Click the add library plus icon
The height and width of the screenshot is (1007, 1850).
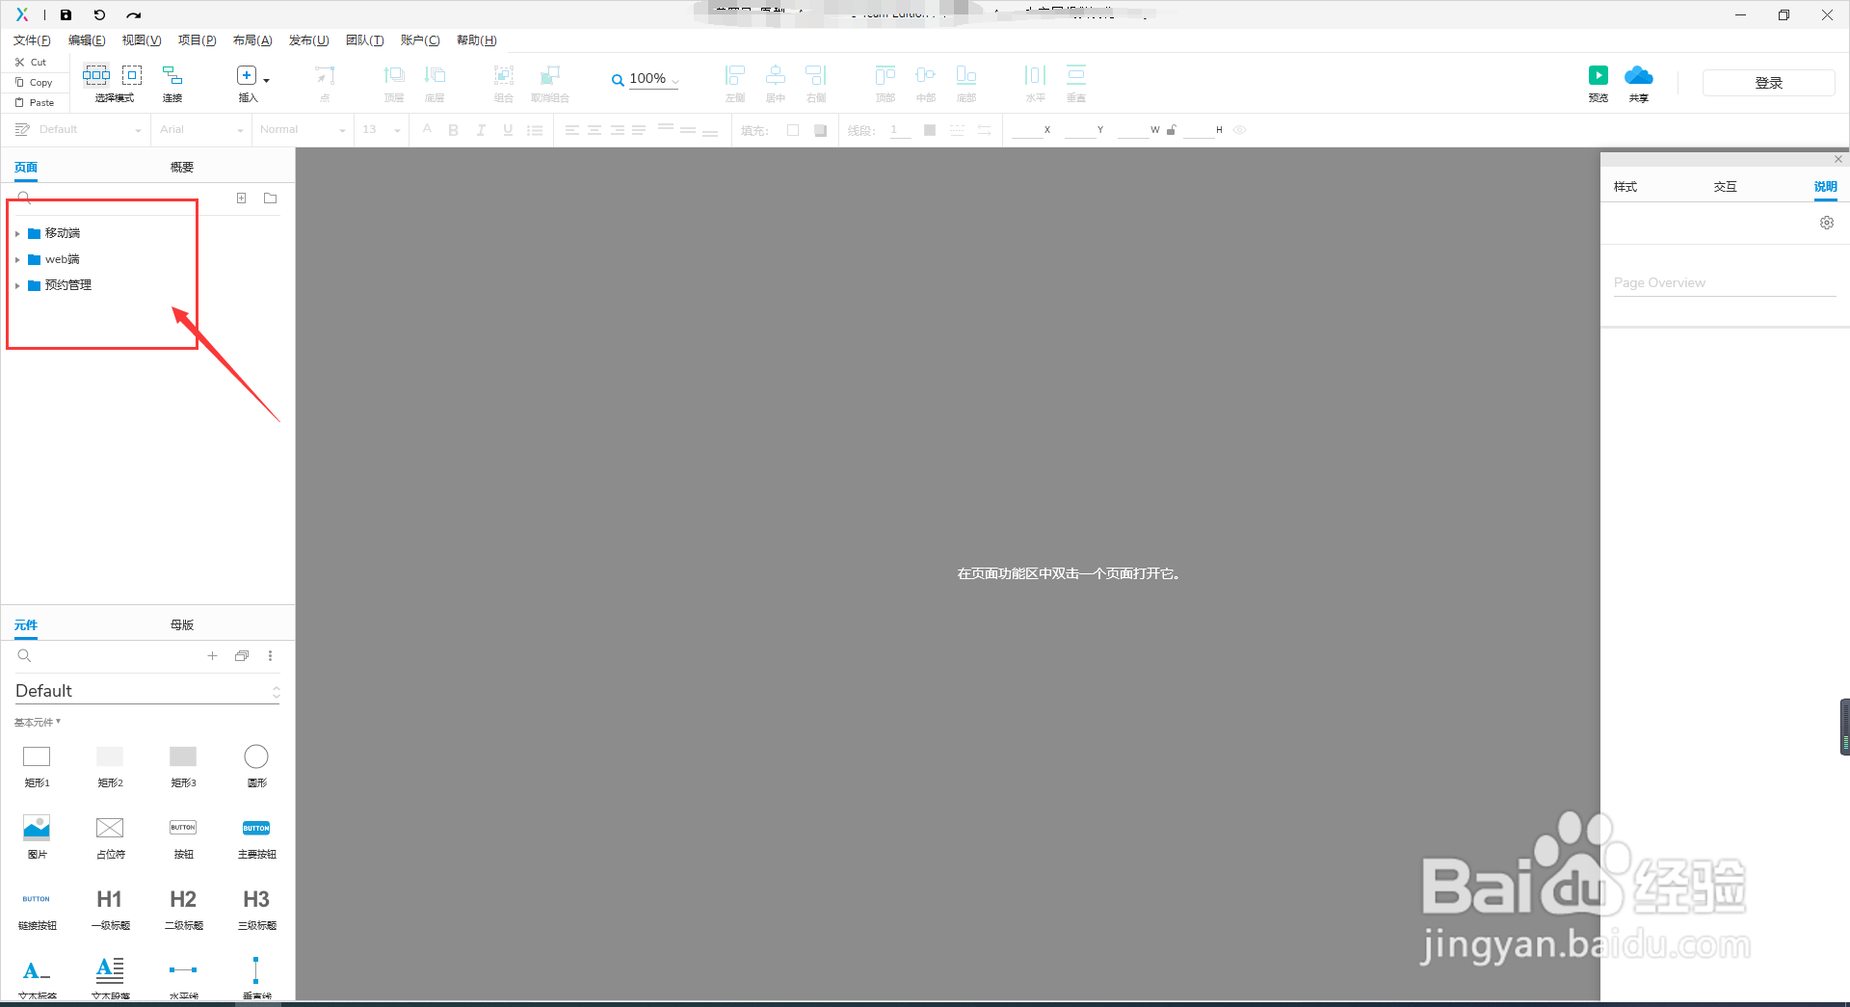coord(212,656)
